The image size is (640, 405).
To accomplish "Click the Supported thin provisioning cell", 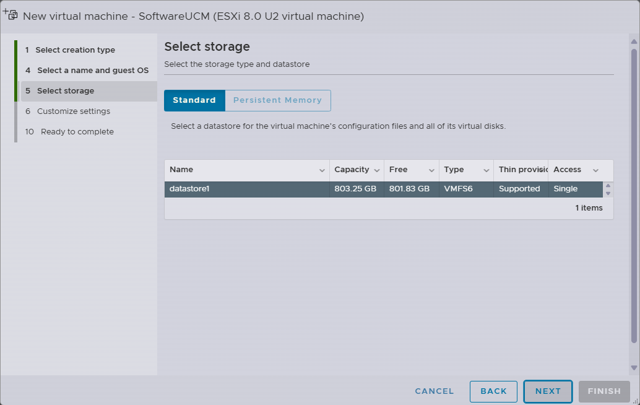I will [521, 189].
